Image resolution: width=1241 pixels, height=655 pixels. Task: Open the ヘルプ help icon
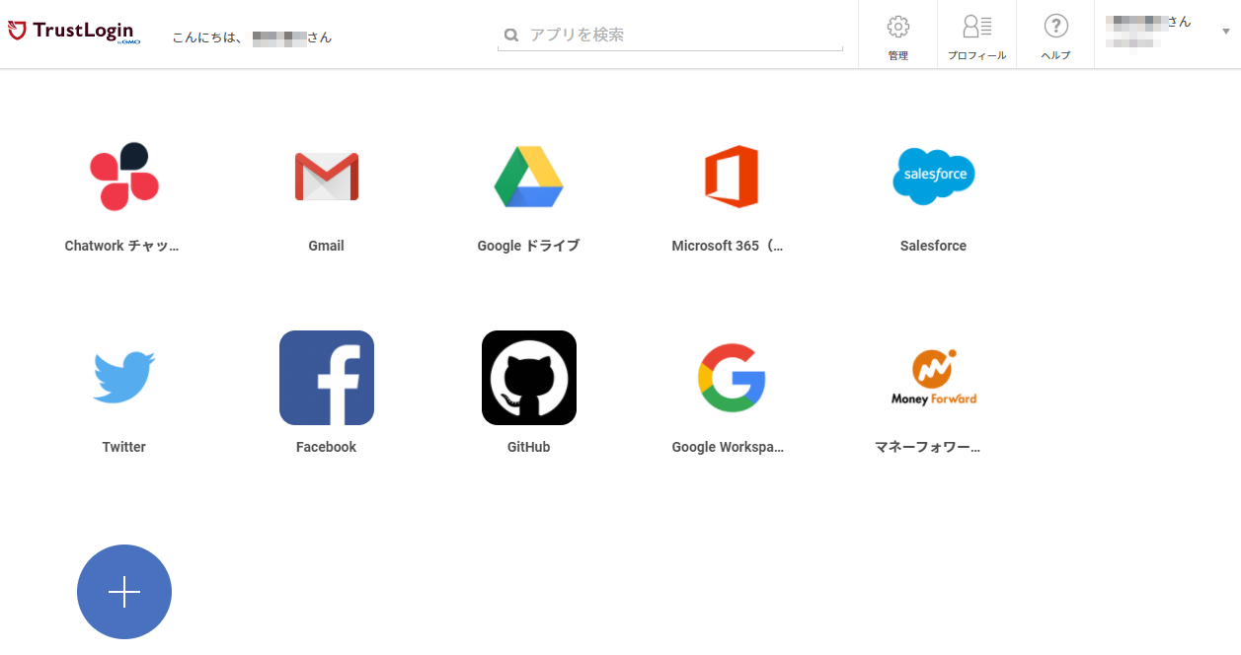pos(1054,34)
